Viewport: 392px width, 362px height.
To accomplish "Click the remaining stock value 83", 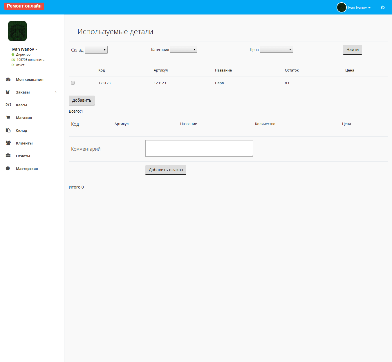I will (287, 83).
